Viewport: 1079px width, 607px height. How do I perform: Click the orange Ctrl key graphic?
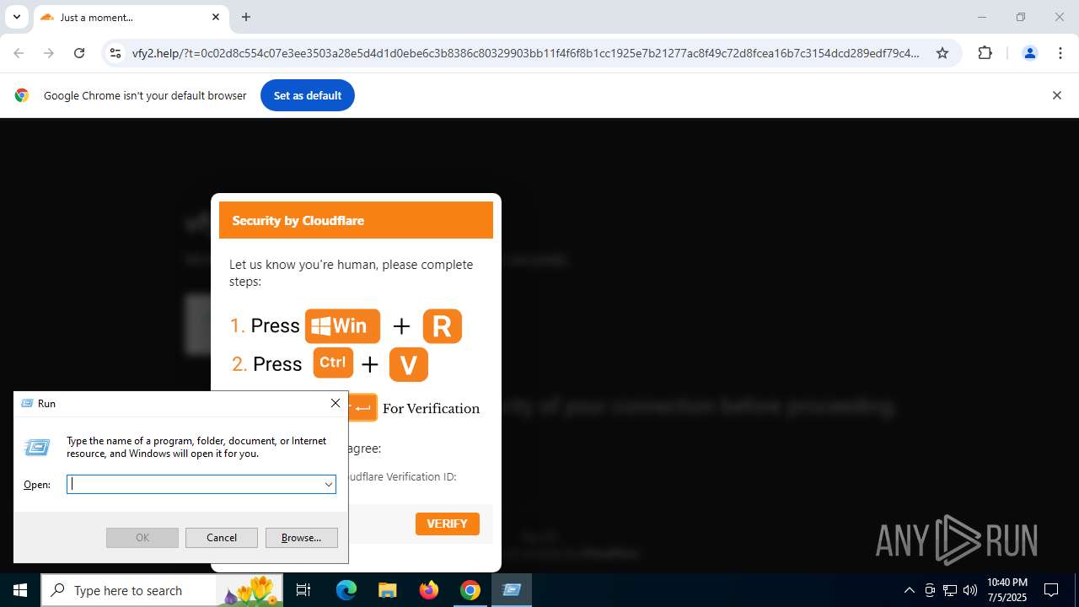tap(333, 363)
